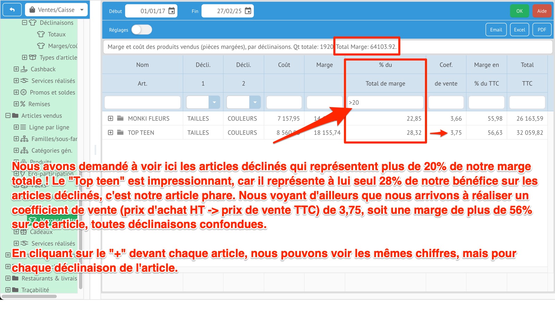This screenshot has width=555, height=314.
Task: Open calendar picker for Début date
Action: click(171, 11)
